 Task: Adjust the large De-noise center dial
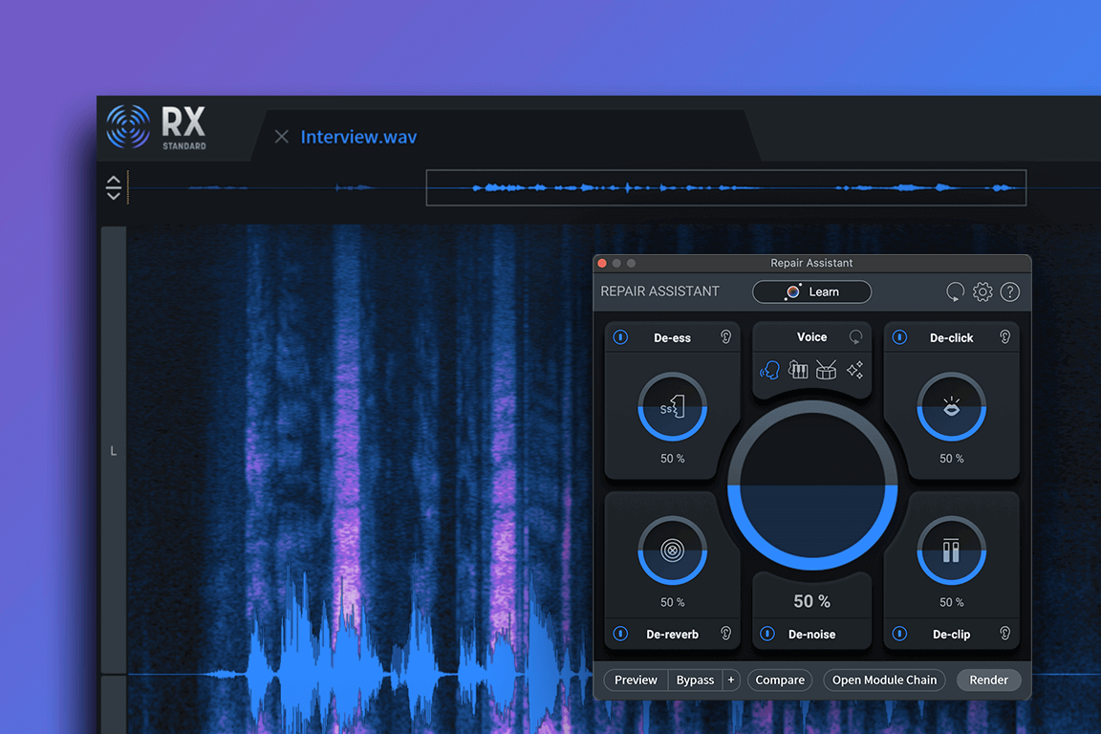[x=812, y=485]
